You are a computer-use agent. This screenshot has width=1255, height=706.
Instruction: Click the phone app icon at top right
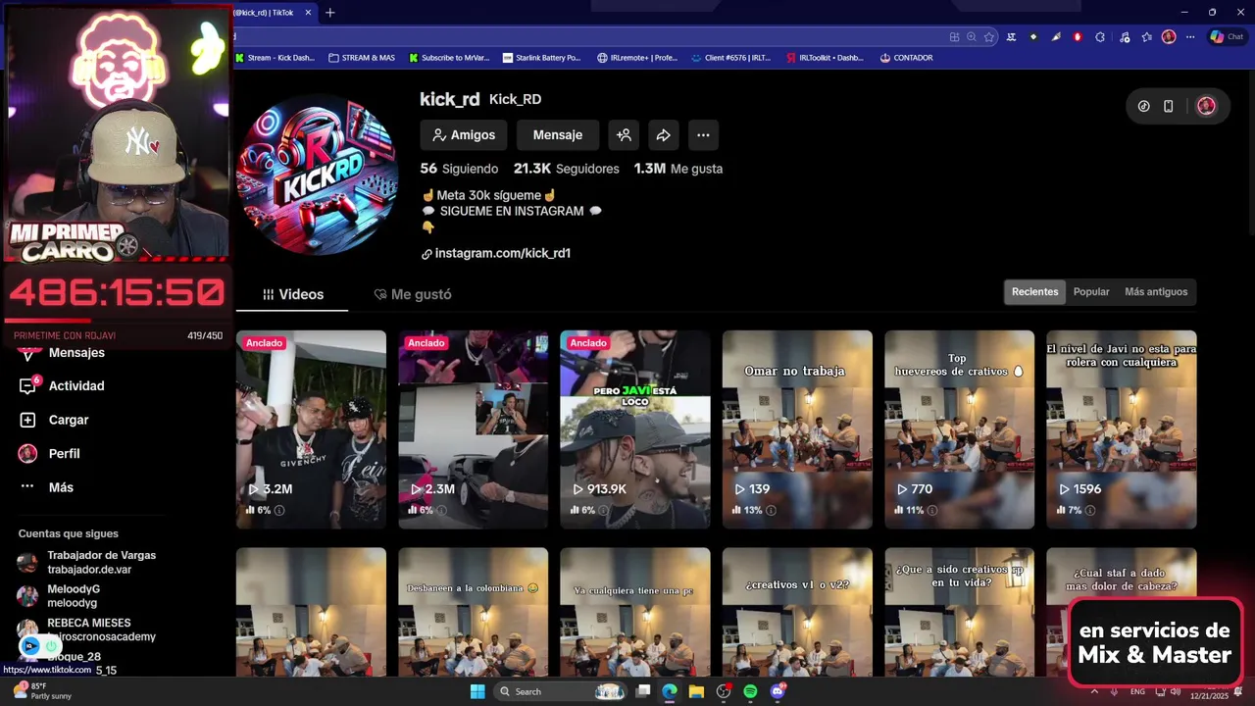click(x=1169, y=106)
